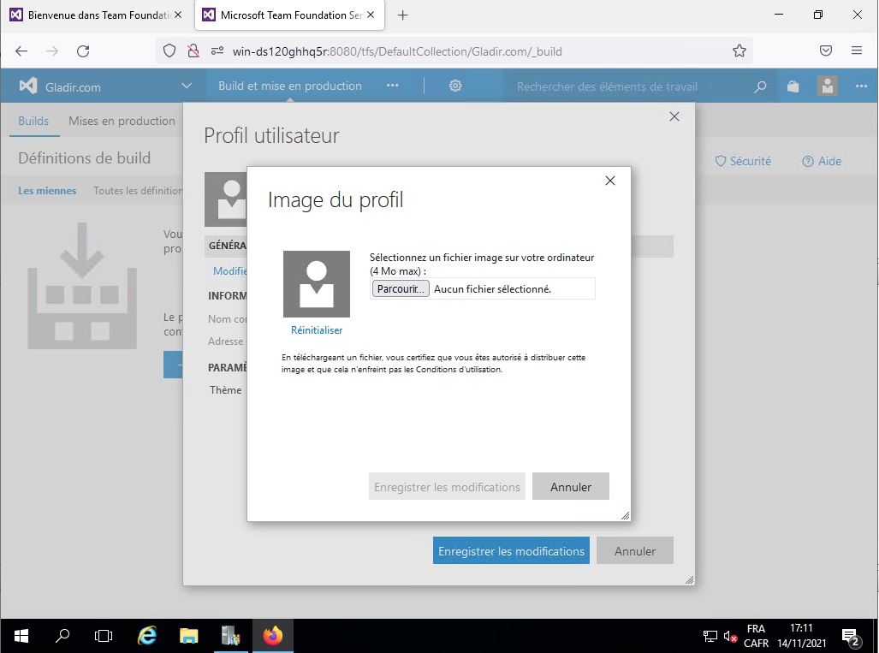Open a new browser tab with plus

[402, 15]
